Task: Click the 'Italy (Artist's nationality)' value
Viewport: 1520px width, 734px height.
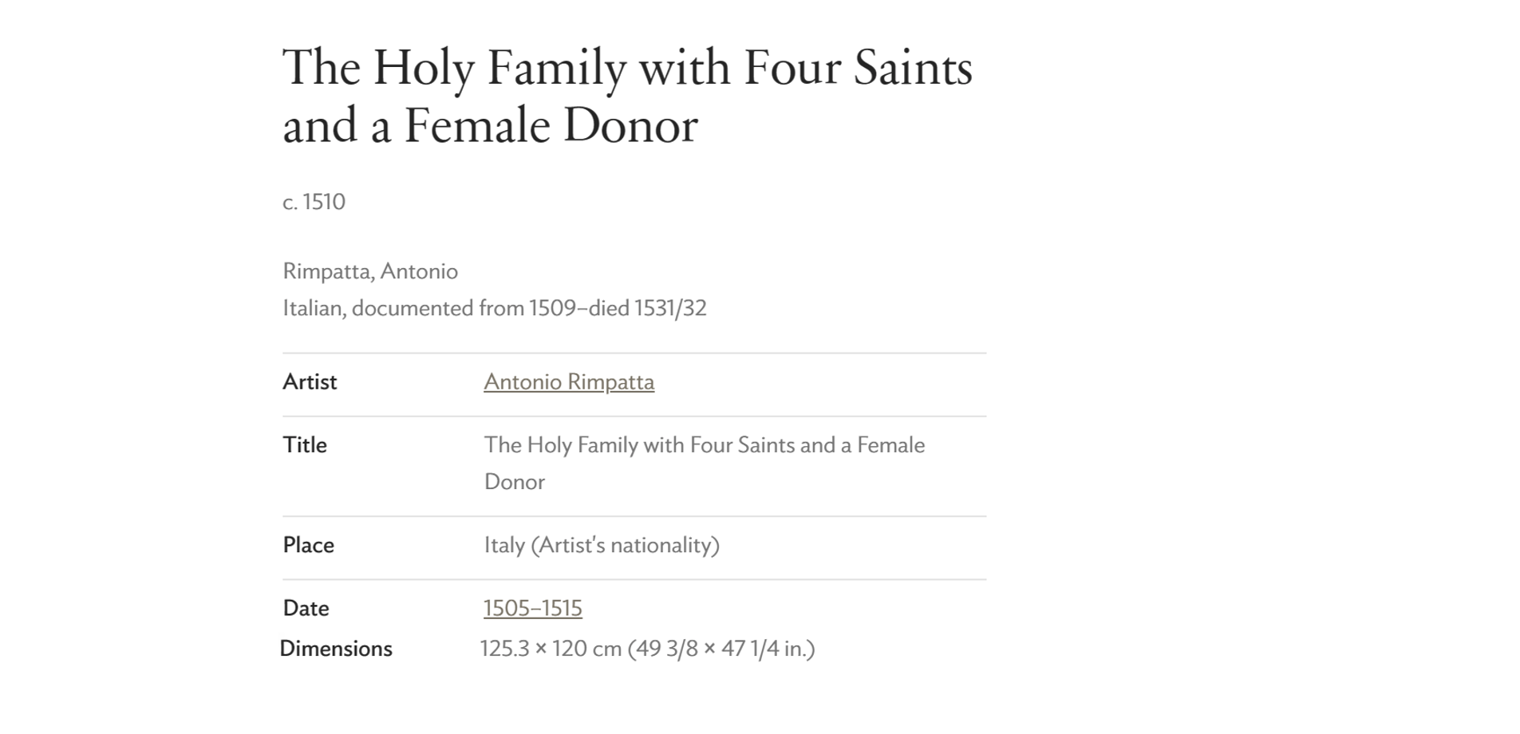Action: coord(602,546)
